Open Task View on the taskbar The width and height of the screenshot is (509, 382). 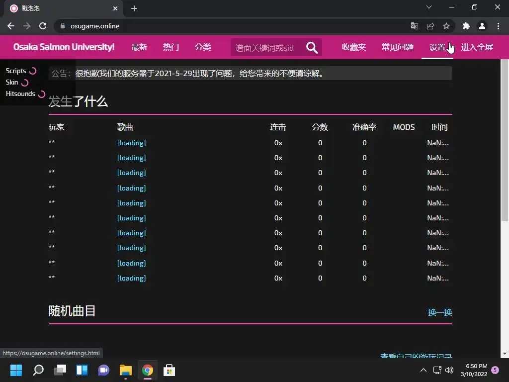[x=60, y=370]
